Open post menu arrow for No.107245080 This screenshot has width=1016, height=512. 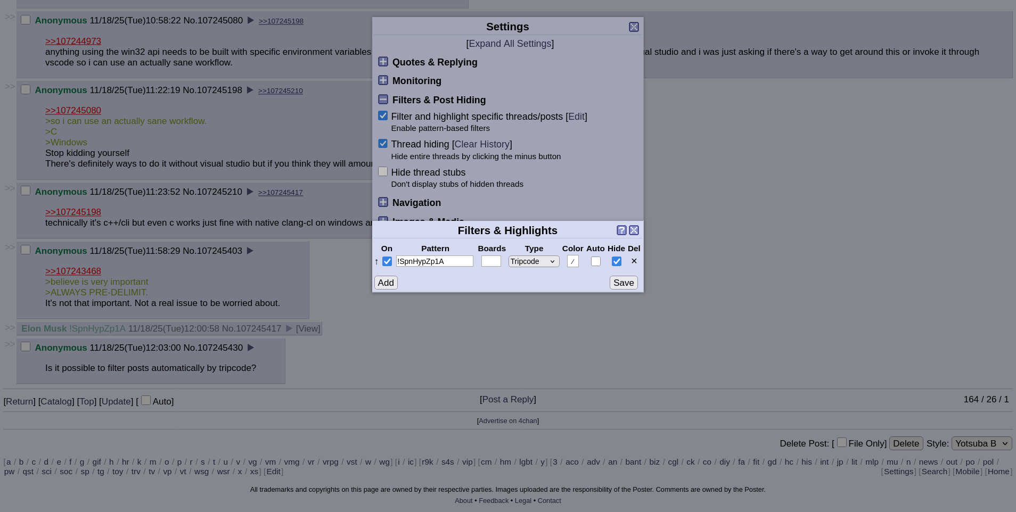(x=250, y=20)
